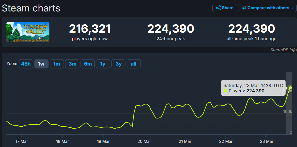Click the 17 Mar axis label
Viewport: 297px width, 147px height.
22,141
